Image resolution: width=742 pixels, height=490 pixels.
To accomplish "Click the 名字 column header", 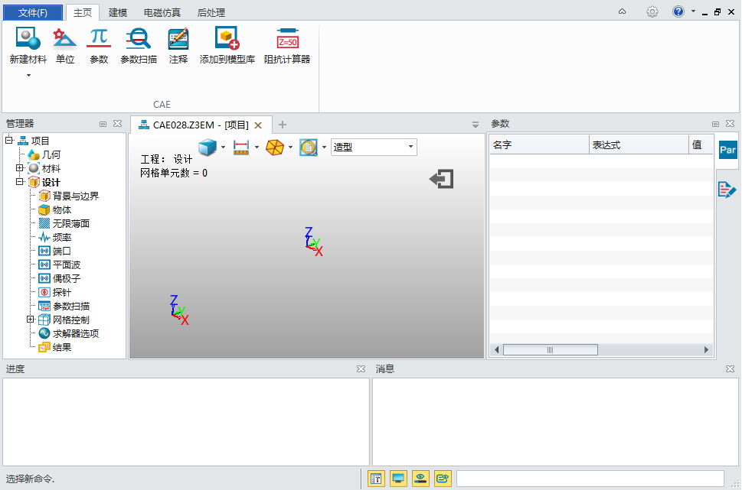I will pos(540,144).
